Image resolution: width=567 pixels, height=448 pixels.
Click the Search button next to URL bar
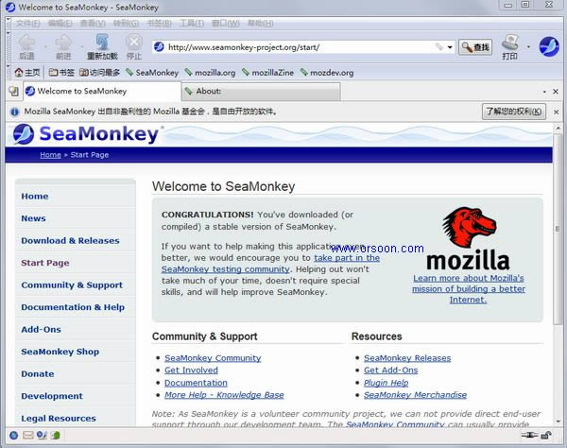tap(476, 46)
